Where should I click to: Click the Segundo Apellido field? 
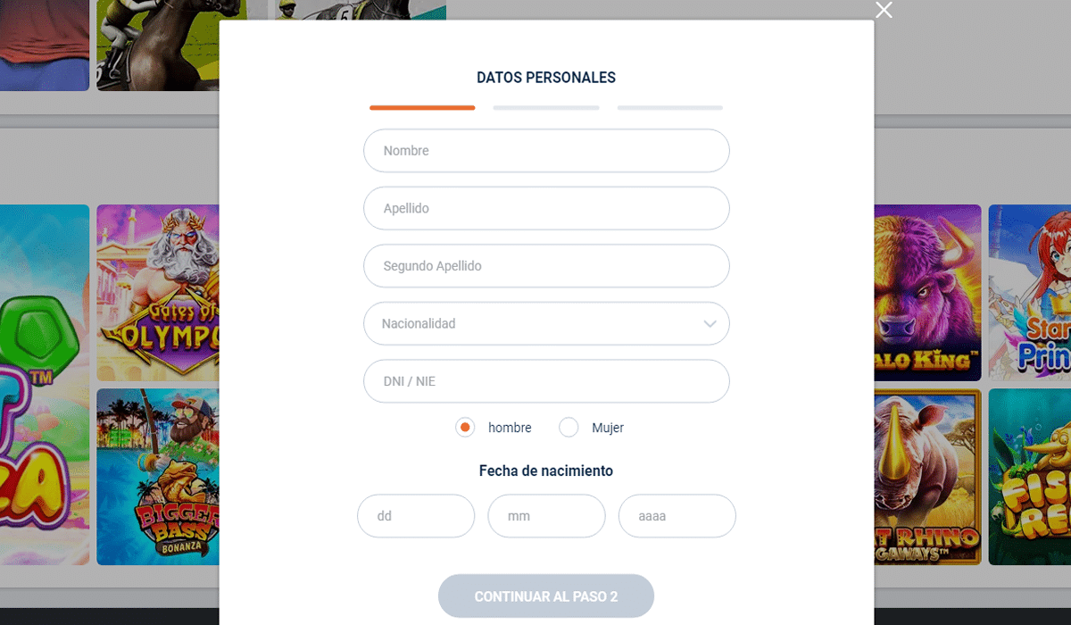coord(546,266)
